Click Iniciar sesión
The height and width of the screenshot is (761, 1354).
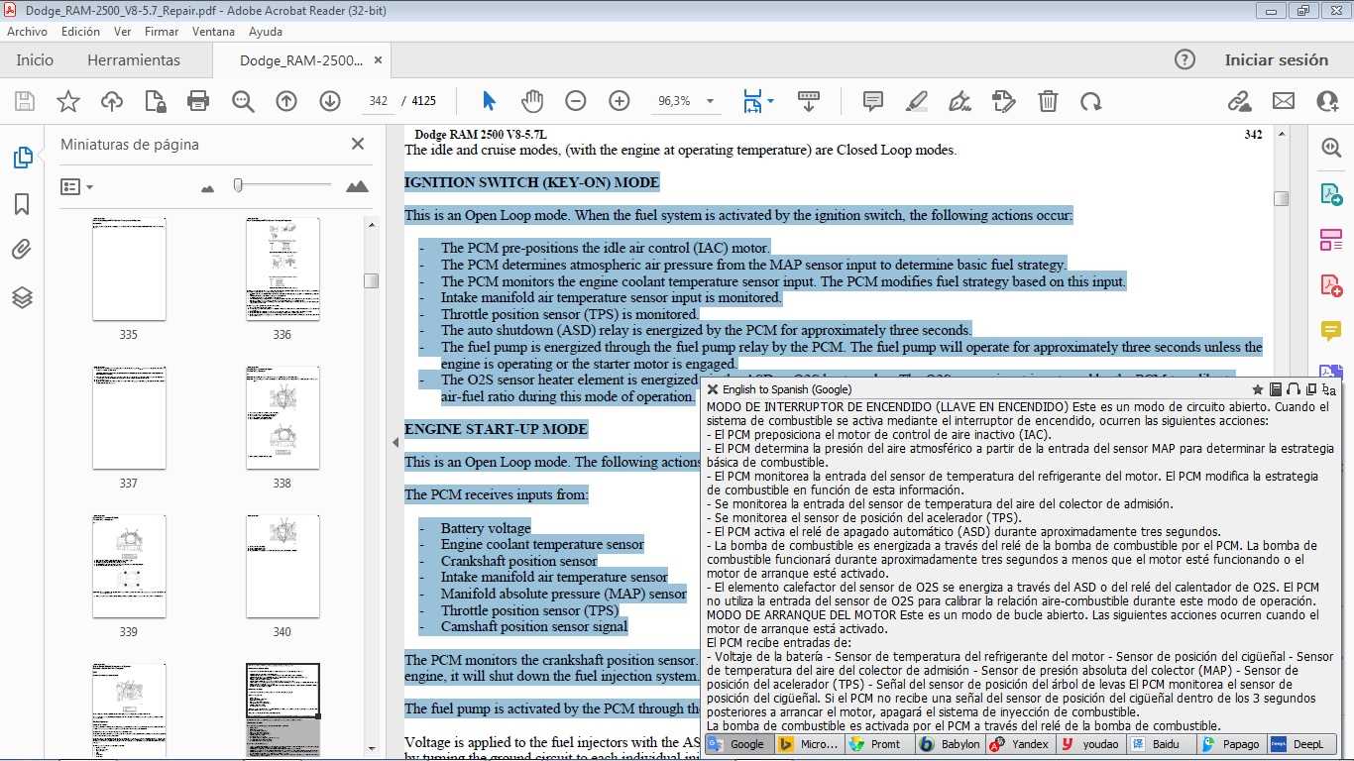[1277, 60]
